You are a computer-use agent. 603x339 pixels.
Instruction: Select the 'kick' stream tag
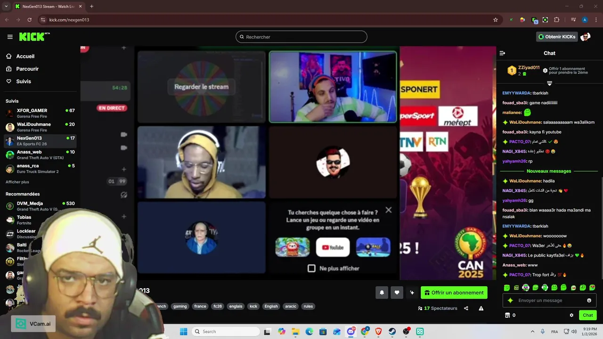tap(253, 306)
